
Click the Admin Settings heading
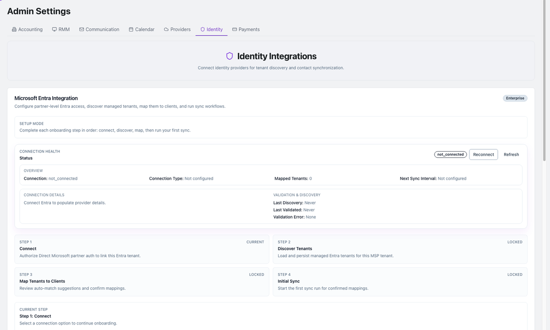click(39, 11)
